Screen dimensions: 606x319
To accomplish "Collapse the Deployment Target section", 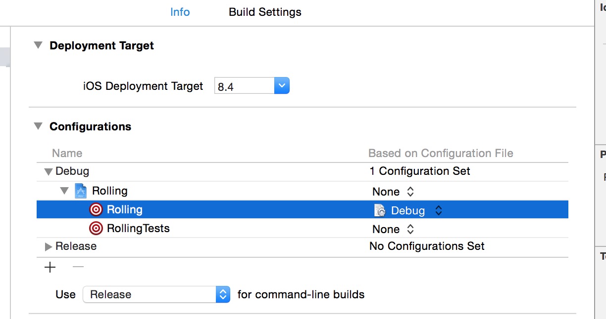I will pos(38,45).
